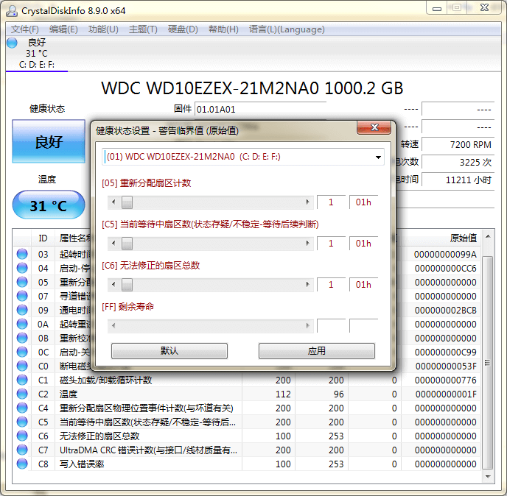This screenshot has height=496, width=507.
Task: Click the status orb for row 09
Action: pyautogui.click(x=22, y=310)
